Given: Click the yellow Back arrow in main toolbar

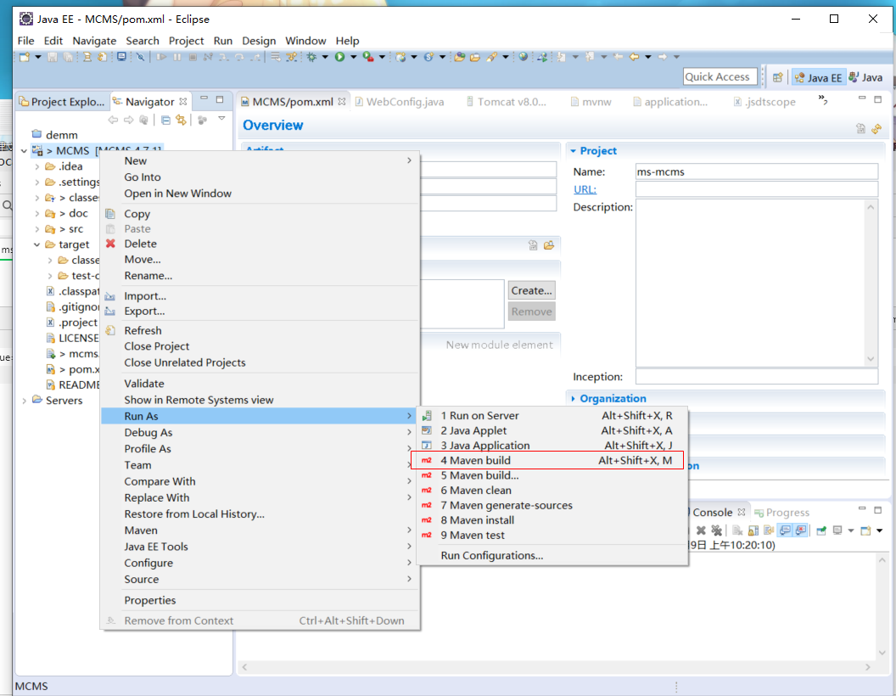Looking at the screenshot, I should (634, 57).
